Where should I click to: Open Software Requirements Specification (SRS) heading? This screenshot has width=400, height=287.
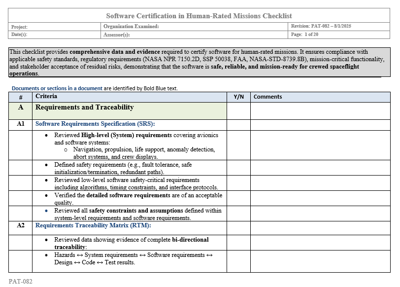point(95,124)
